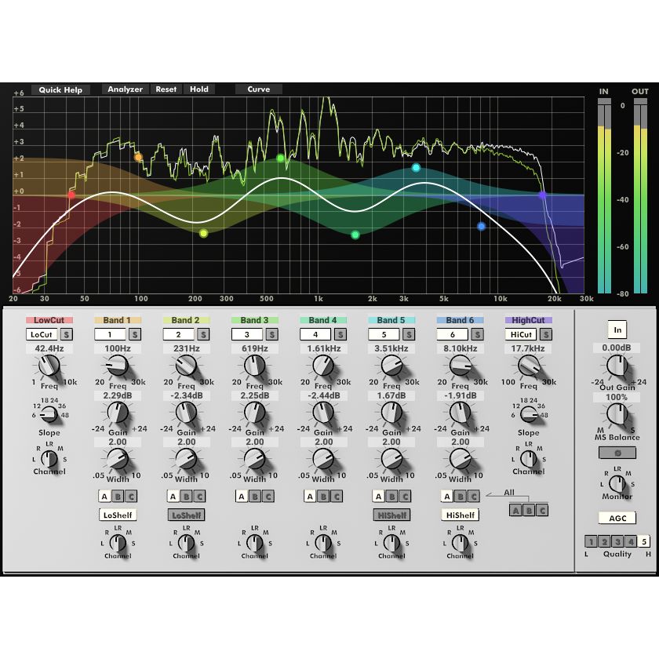Enable Hold on the spectrum
Viewport: 659px width, 659px height.
click(x=199, y=89)
